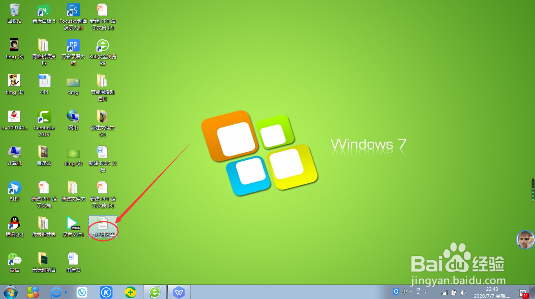Launch Camtasia 2019 shortcut
The image size is (535, 299).
pos(44,124)
